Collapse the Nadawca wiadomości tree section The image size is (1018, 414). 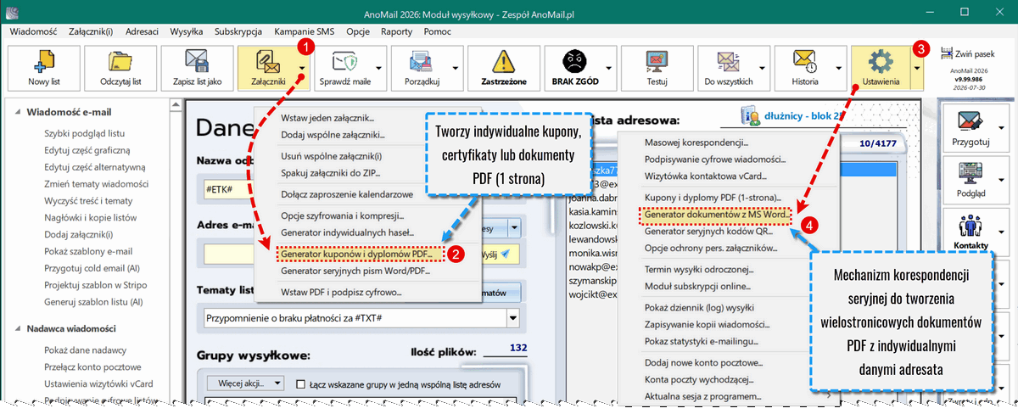[x=18, y=329]
